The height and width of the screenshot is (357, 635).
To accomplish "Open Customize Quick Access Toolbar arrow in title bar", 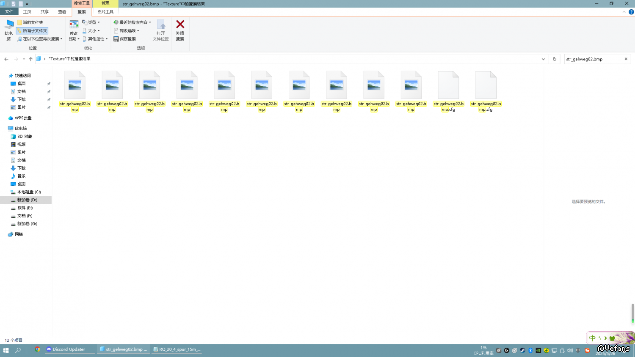I will click(x=27, y=4).
